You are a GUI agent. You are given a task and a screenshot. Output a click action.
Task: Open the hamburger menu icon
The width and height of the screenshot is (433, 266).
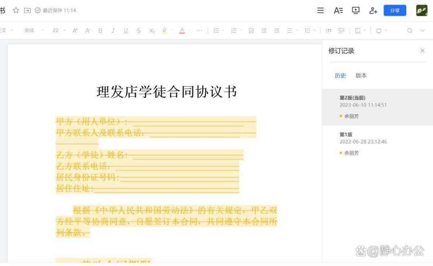320,10
